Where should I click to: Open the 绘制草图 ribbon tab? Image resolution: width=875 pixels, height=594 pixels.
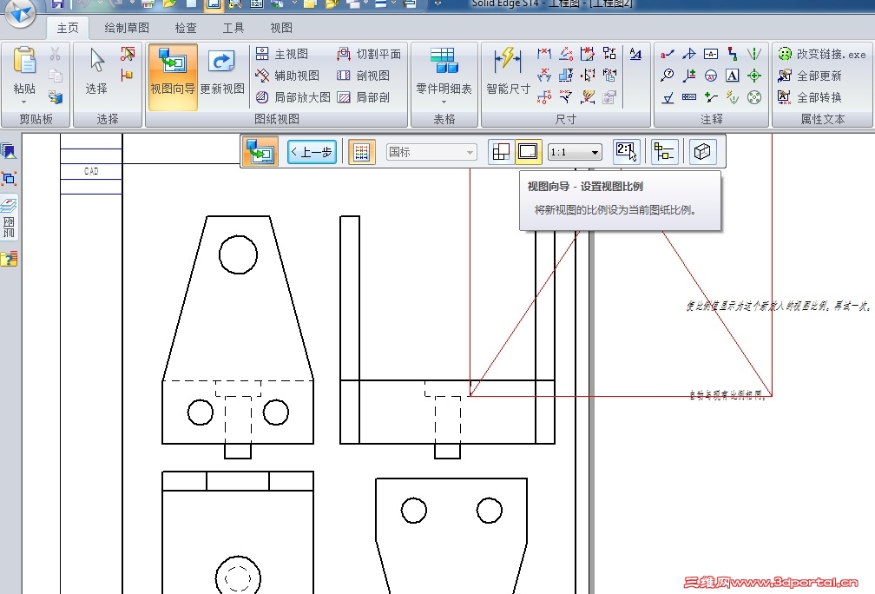(127, 28)
